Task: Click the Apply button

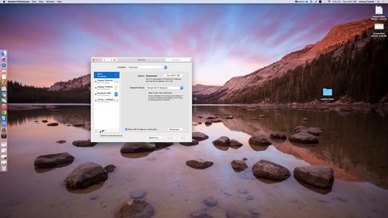Action: point(183,137)
